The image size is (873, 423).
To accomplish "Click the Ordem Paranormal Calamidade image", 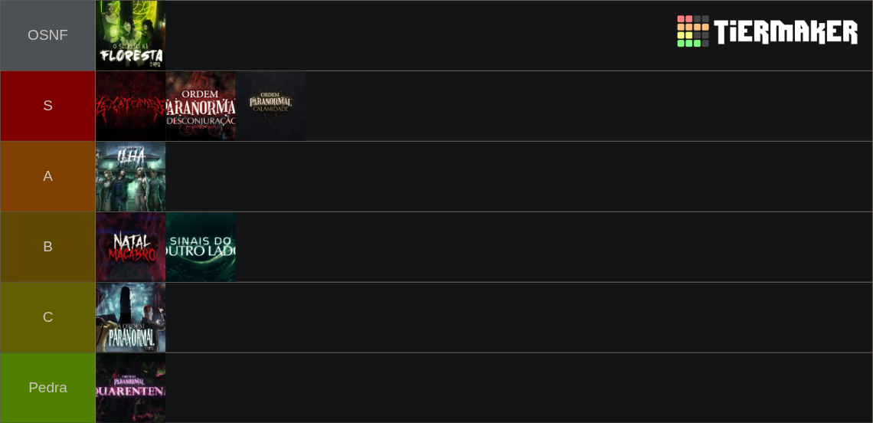I will tap(270, 106).
